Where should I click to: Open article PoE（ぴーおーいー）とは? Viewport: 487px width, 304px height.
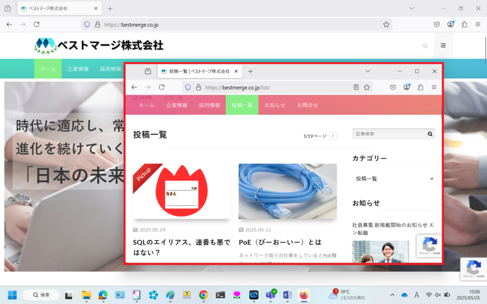coord(280,242)
